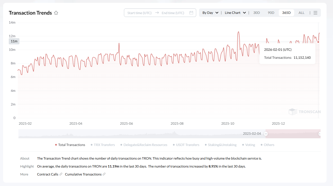Click the link icon beside Cumulative Transactions

click(104, 174)
